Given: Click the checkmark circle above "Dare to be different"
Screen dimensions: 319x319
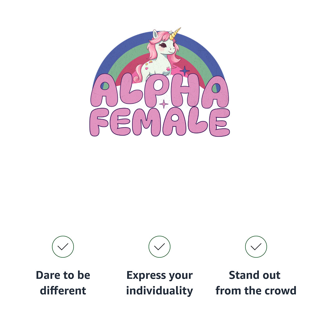Looking at the screenshot, I should (63, 247).
